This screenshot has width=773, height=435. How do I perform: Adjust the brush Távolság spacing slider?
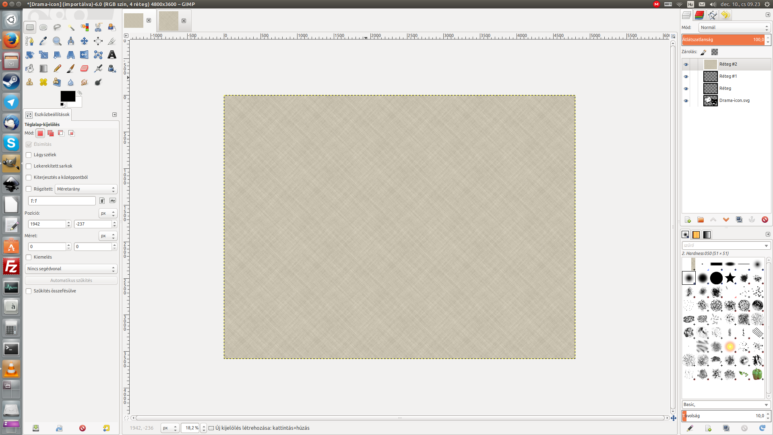(x=723, y=416)
